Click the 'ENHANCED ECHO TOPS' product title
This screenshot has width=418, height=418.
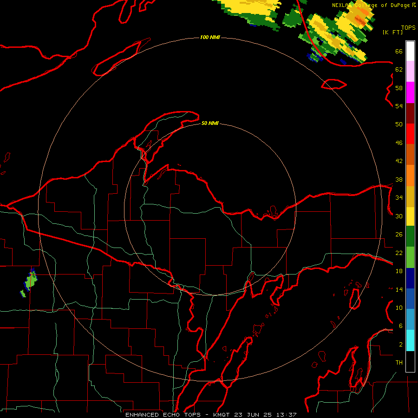coord(163,415)
